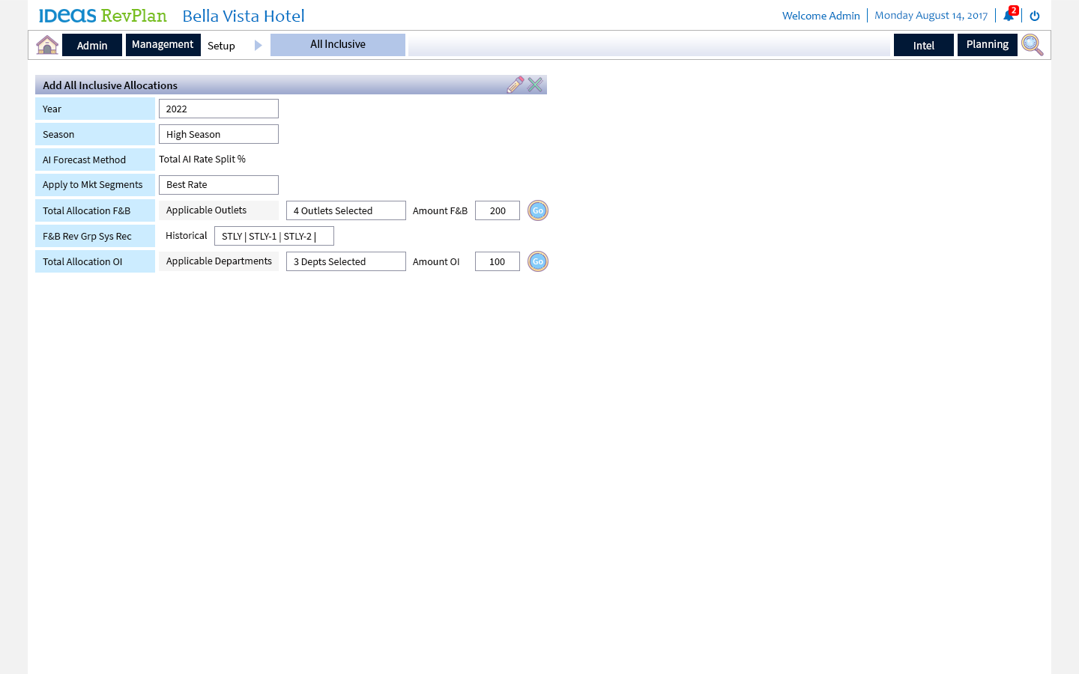Open the magnifier search icon
Viewport: 1079px width, 674px height.
1032,45
